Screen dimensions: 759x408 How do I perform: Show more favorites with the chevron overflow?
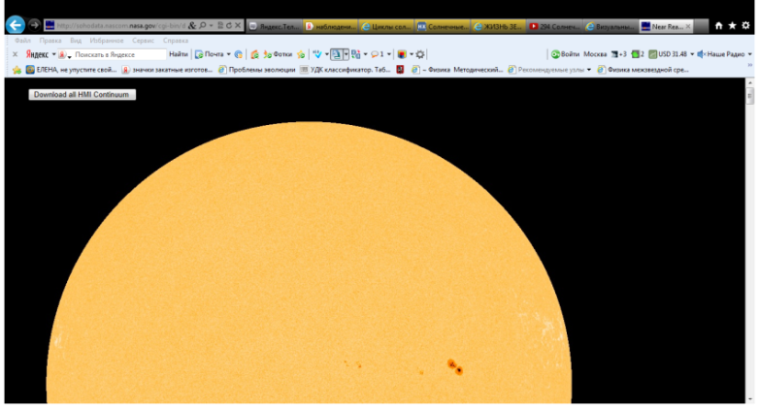750,65
